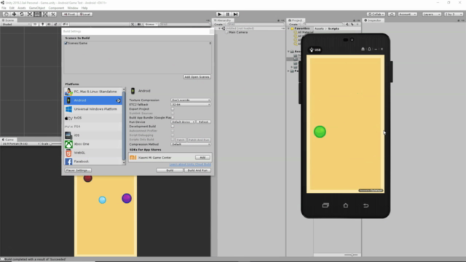Click the Pause button in Unity
This screenshot has height=262, width=466.
[x=228, y=15]
